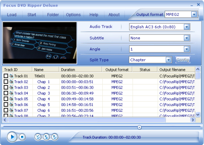Viewport: 204px width, 145px height.
Task: Click the Stop playback button
Action: [22, 137]
